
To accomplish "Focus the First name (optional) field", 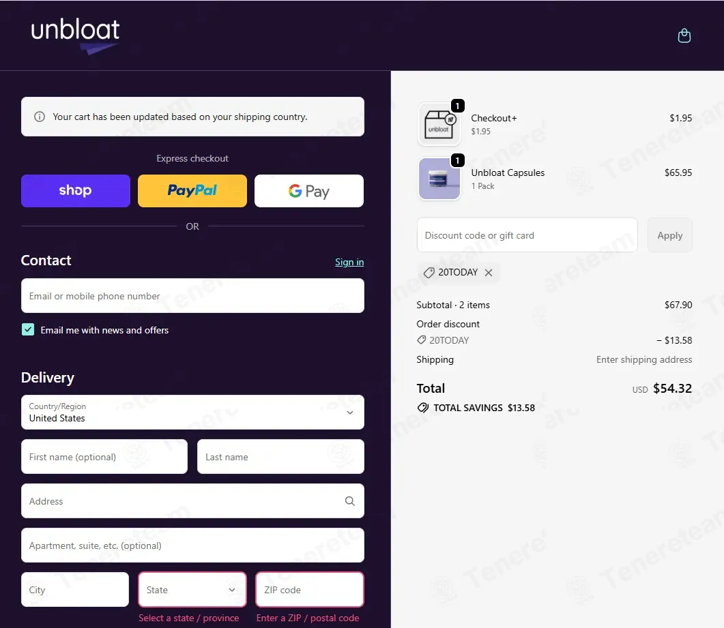I will (104, 457).
